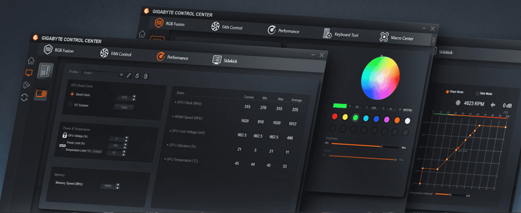Open Keyboard Tool tab in back window
The width and height of the screenshot is (521, 213).
[x=340, y=34]
